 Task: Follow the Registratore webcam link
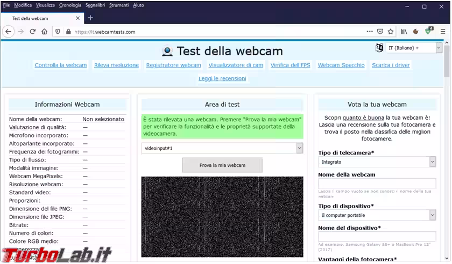point(173,65)
